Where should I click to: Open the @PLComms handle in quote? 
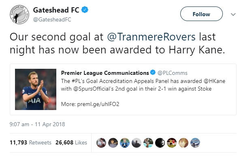point(173,73)
